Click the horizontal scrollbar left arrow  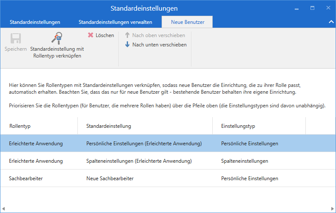point(3,209)
